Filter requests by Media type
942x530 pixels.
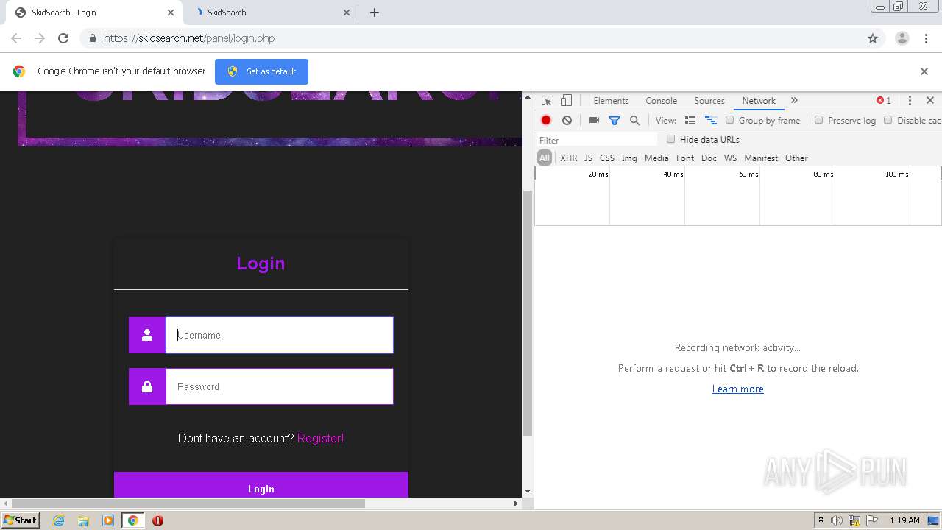point(656,158)
